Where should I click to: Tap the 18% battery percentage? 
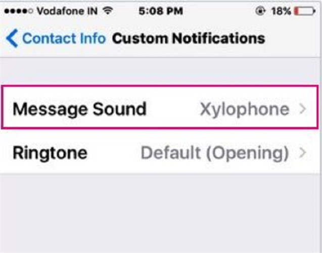click(281, 11)
